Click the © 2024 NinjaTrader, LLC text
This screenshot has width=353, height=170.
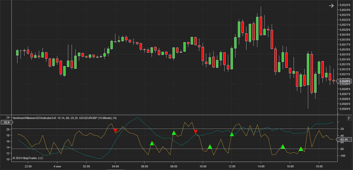tap(28, 158)
